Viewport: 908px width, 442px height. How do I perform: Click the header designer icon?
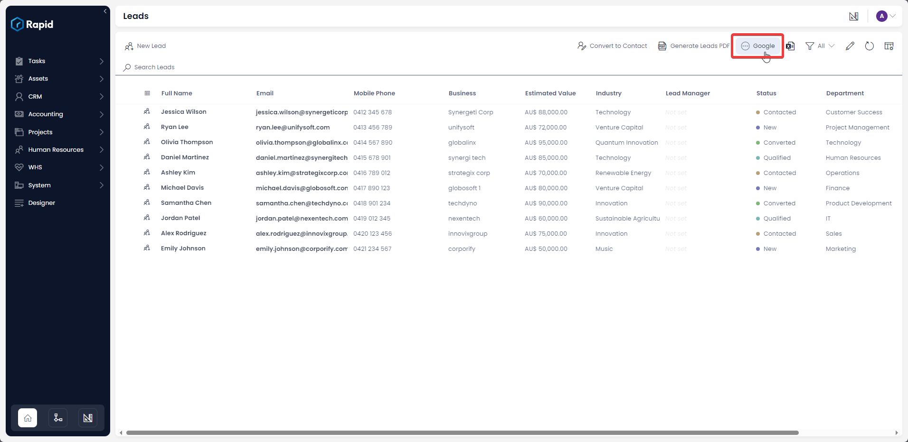point(854,16)
